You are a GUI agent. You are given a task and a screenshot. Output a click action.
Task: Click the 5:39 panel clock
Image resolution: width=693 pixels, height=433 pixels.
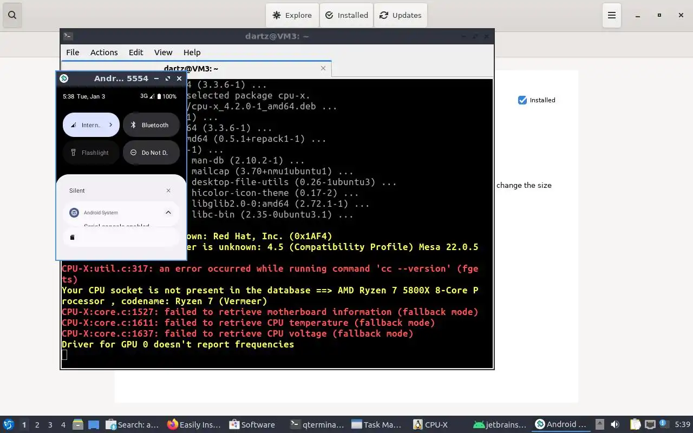(x=682, y=425)
